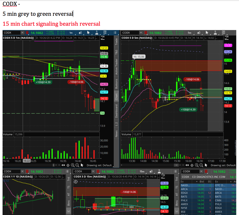Expand CODX symbol dropdown in 1Y 1D chart
The height and width of the screenshot is (215, 239).
(x=22, y=171)
